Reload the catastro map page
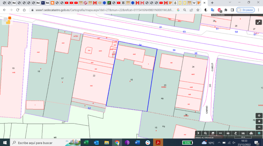263x146 pixels. tap(18, 10)
